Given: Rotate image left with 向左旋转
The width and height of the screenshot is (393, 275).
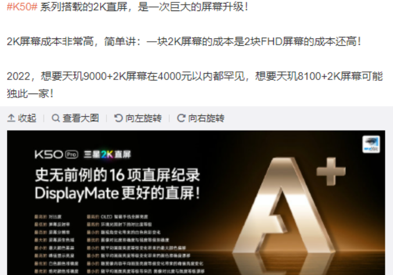Looking at the screenshot, I should [x=138, y=118].
